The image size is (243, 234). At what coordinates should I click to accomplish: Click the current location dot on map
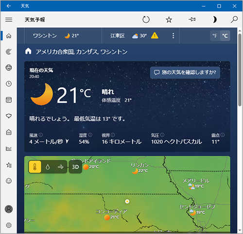(x=127, y=201)
